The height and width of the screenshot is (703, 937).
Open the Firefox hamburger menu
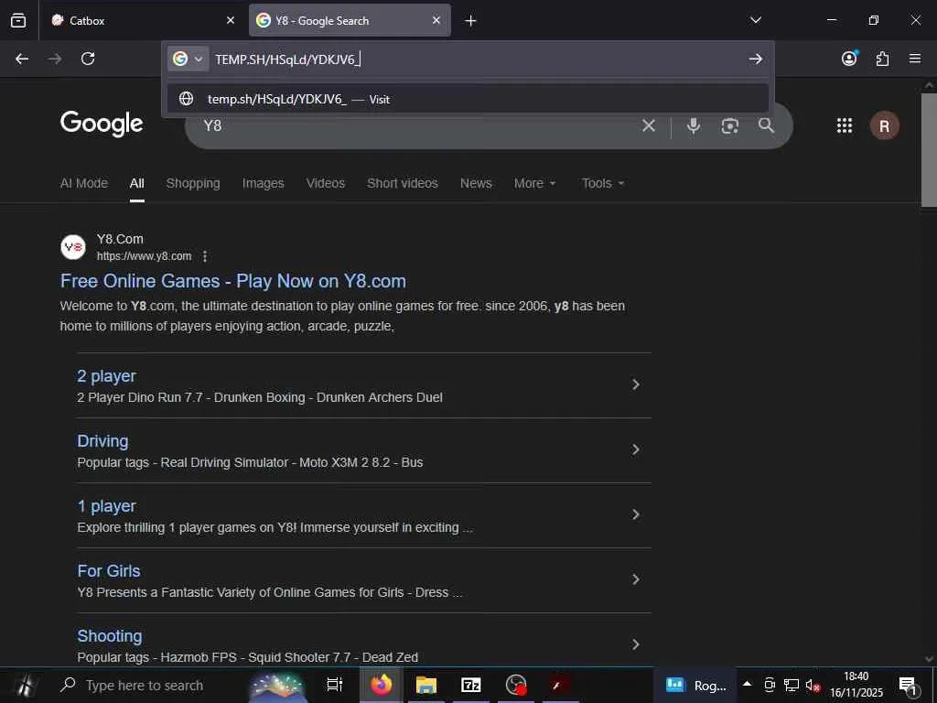(915, 59)
